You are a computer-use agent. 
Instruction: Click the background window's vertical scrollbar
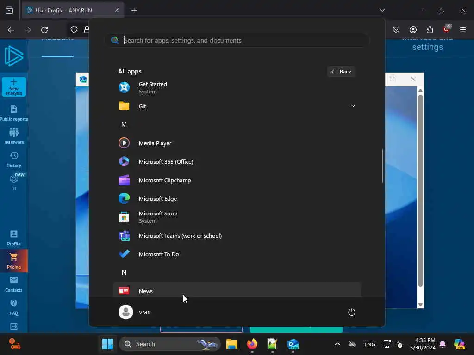420,190
